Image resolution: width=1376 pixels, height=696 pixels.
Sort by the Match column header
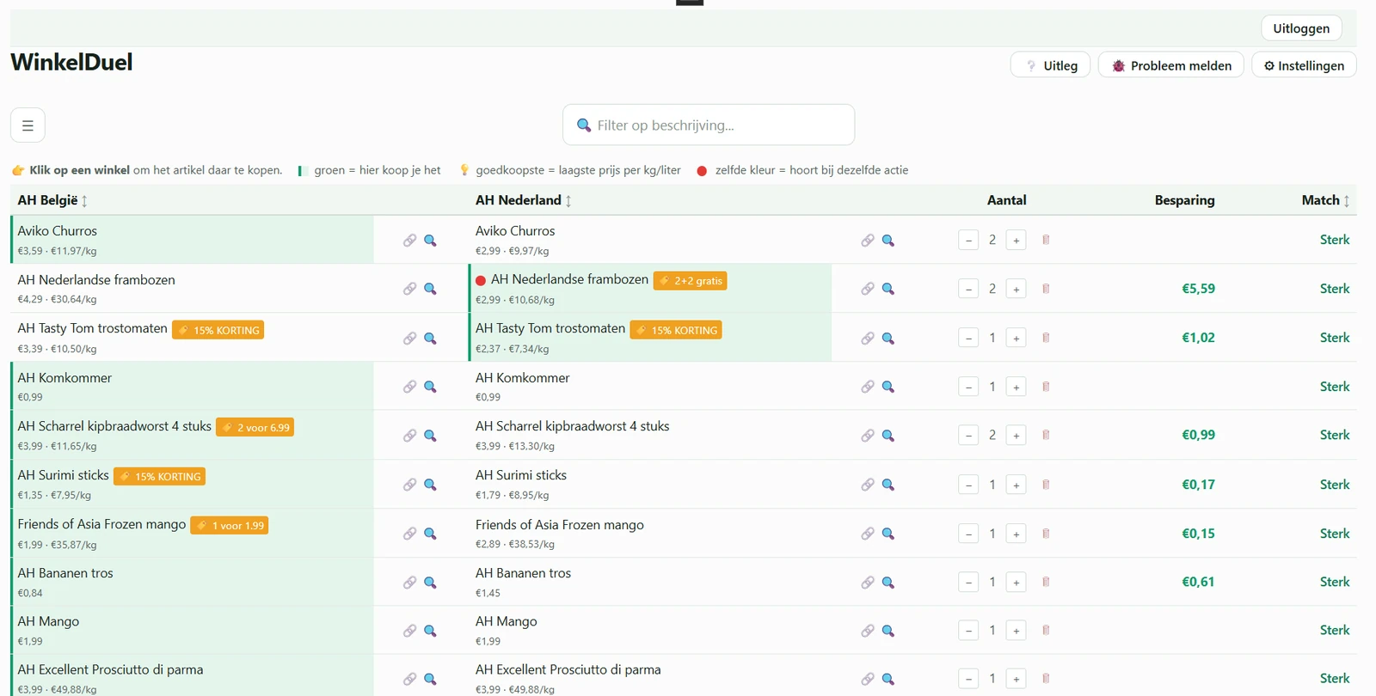click(1325, 200)
